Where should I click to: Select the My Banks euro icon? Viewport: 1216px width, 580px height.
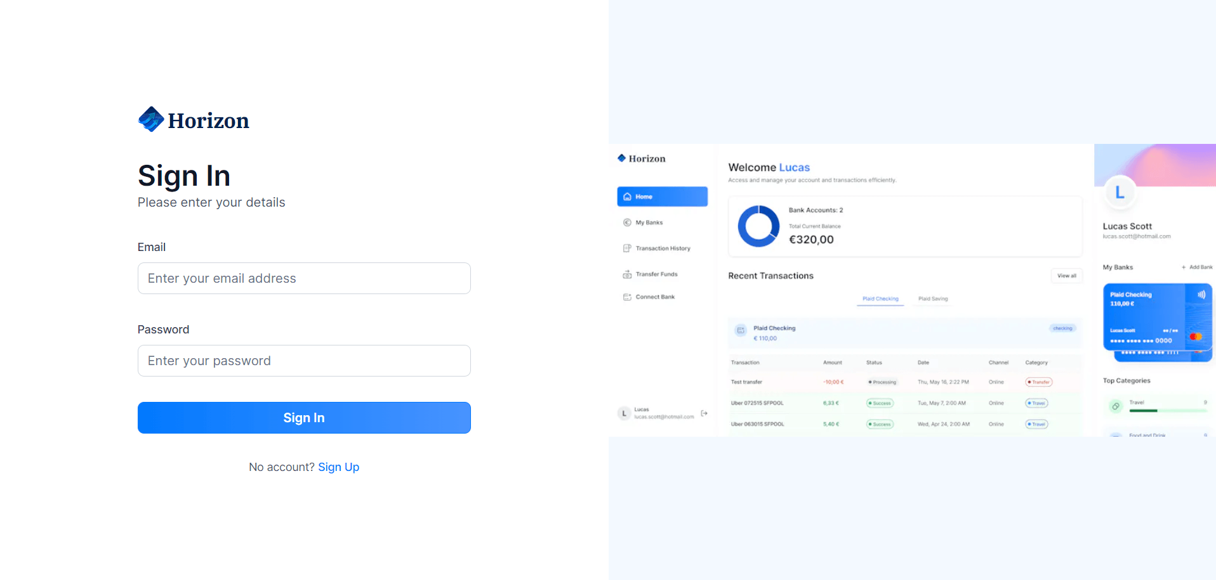pyautogui.click(x=627, y=222)
